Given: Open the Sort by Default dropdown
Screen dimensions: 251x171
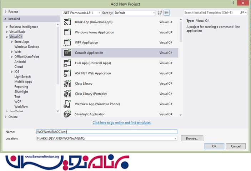Looking at the screenshot, I should [135, 12].
